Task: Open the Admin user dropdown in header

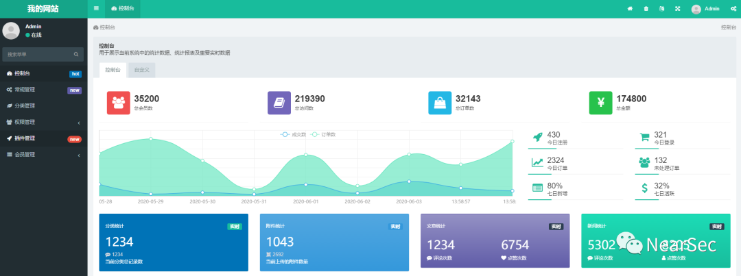Action: [x=705, y=9]
